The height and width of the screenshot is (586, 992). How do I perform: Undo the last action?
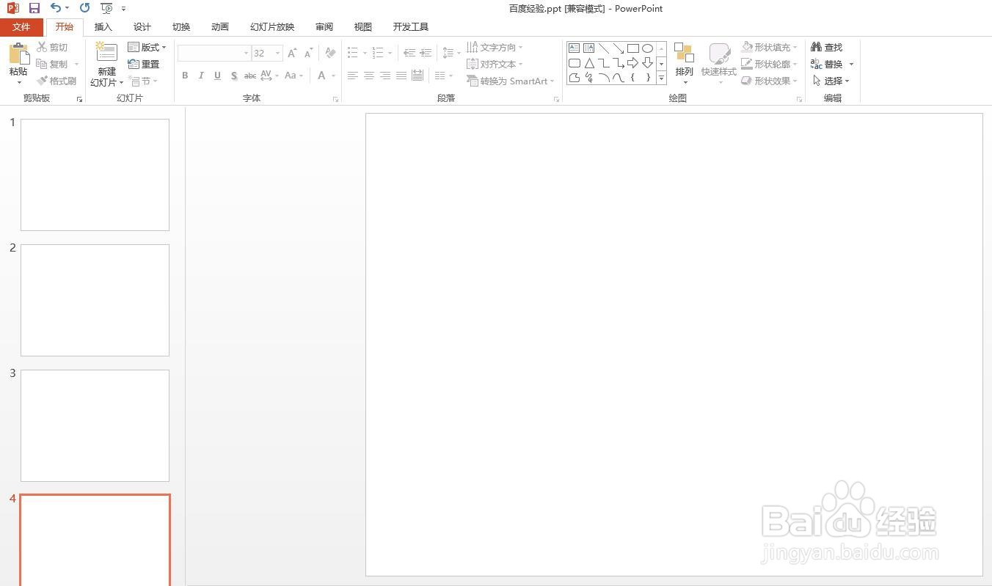[x=56, y=8]
